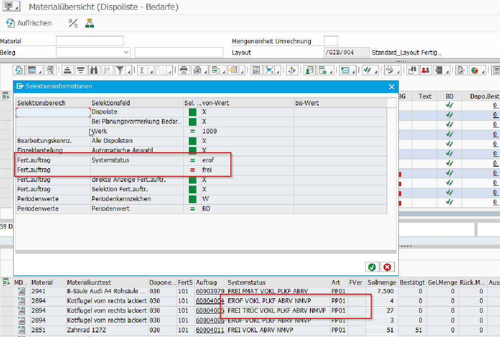
Task: Expand the filter funnel dropdown arrow
Action: [128, 71]
